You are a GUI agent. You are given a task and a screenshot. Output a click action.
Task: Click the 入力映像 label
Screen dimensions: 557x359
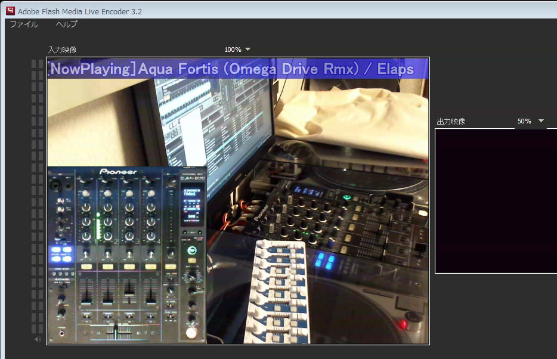point(62,49)
